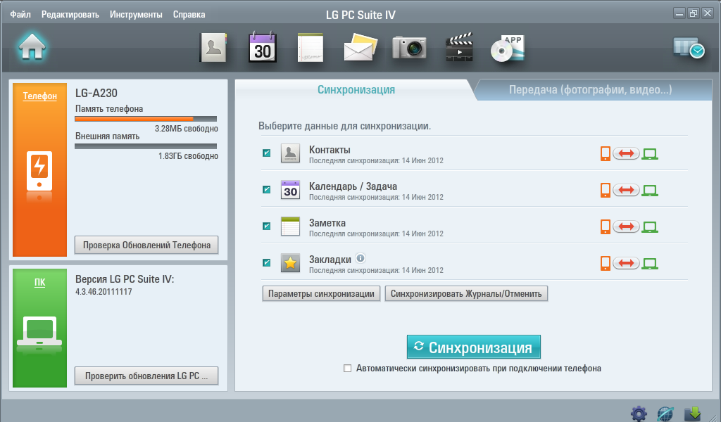Open the Video clapperboard icon
This screenshot has width=721, height=422.
pos(459,47)
